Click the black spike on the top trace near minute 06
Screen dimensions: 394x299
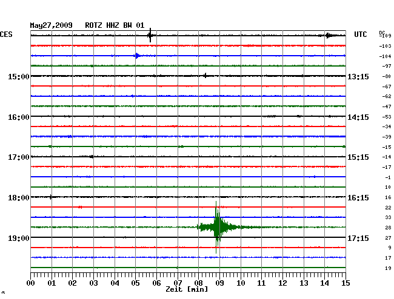pos(150,35)
